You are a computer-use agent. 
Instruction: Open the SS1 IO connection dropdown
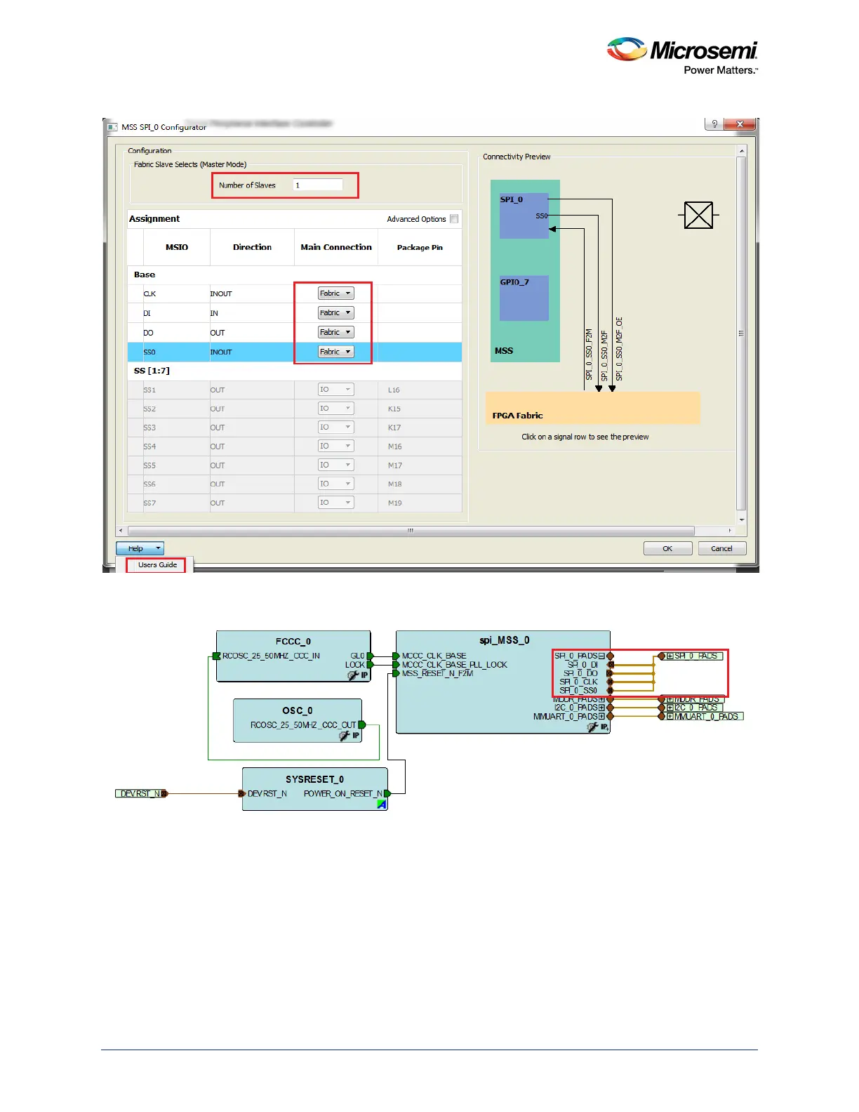point(335,389)
